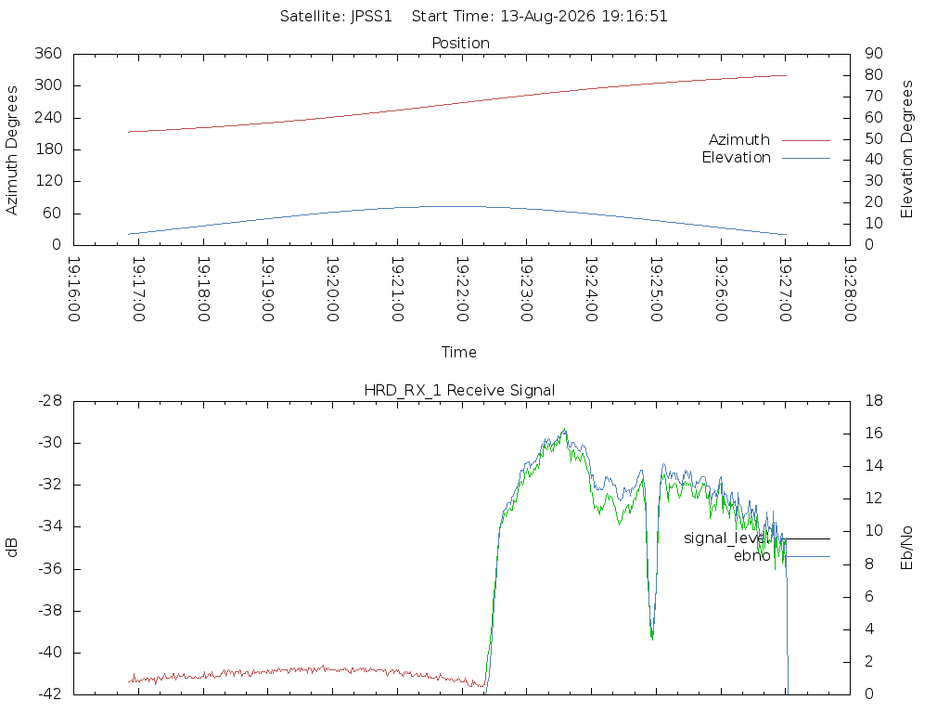Click the Time x-axis label
The width and height of the screenshot is (950, 713).
(x=458, y=352)
